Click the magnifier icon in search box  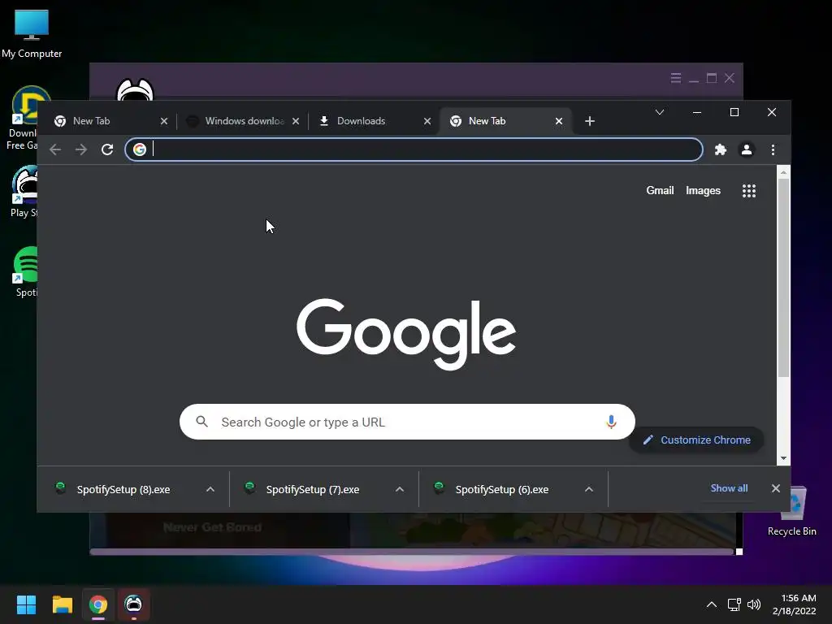201,422
